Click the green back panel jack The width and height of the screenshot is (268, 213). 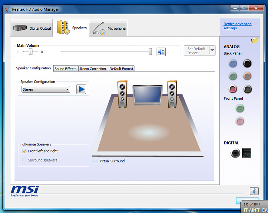click(233, 76)
